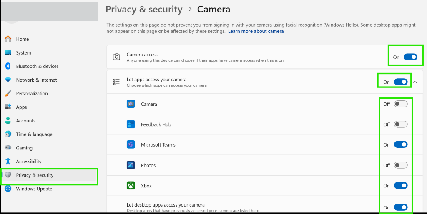Click the Windows Update icon
427x214 pixels.
point(8,189)
